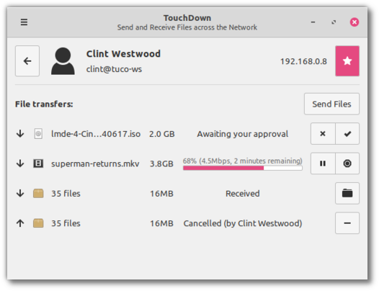Open folder for received 35 files
Viewport: 379px width, 291px height.
347,193
